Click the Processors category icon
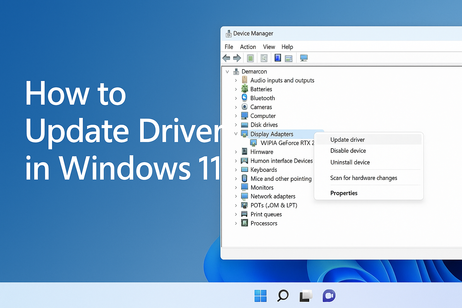Image resolution: width=462 pixels, height=308 pixels. click(x=245, y=223)
